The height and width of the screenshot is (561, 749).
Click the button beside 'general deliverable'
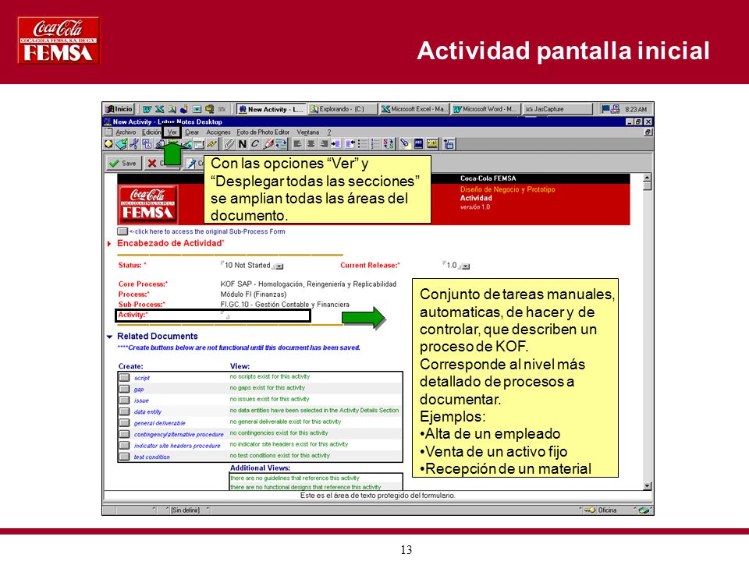click(x=124, y=422)
